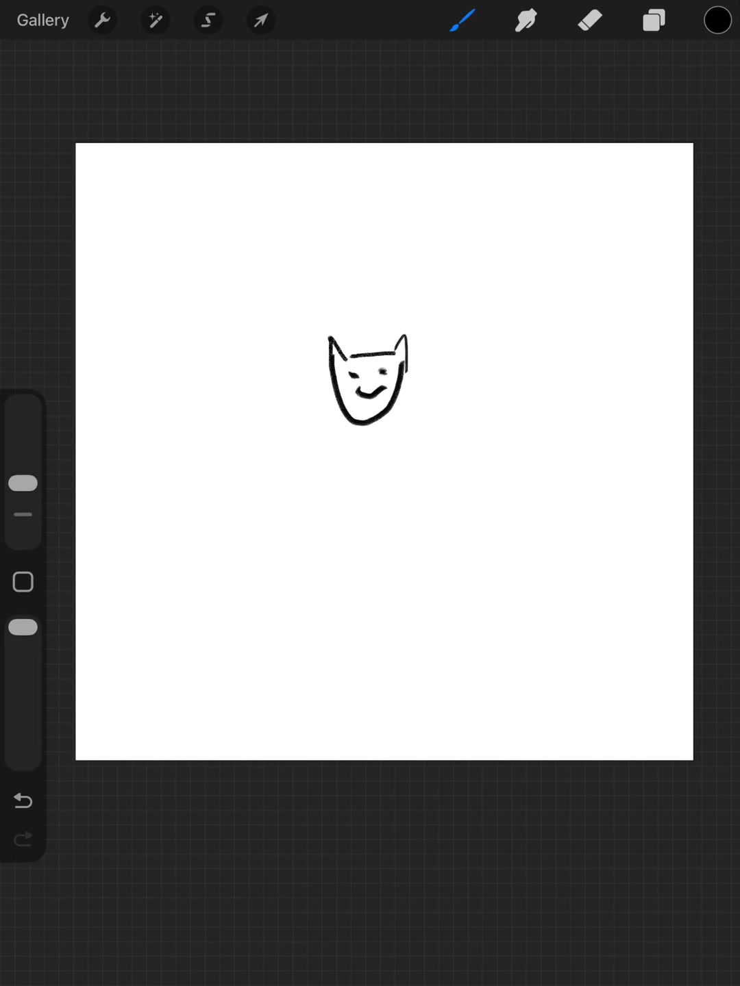Tap the square modify button in sidebar
The height and width of the screenshot is (986, 740).
tap(23, 582)
